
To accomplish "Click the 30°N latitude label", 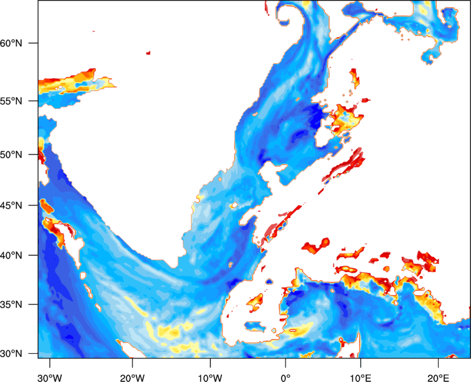I will tap(11, 354).
